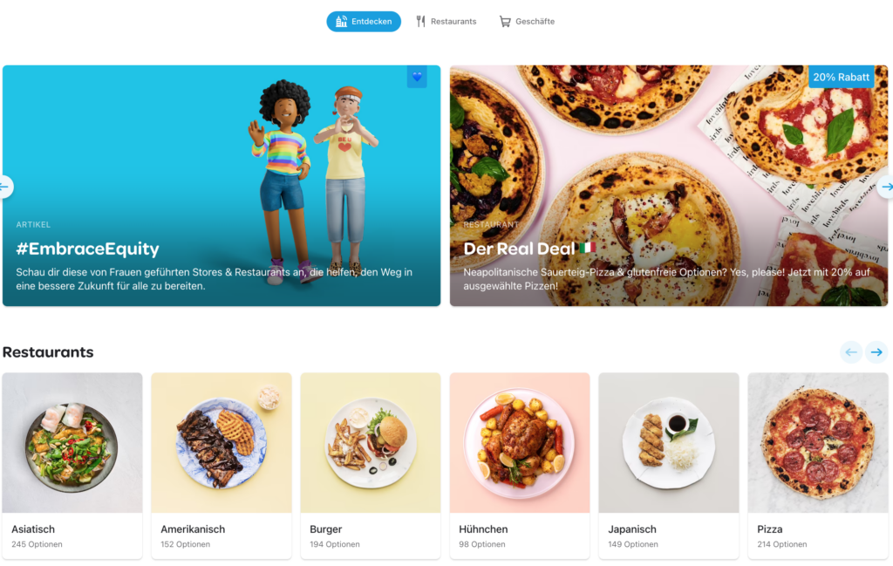Click the Restaurants row next arrow
The height and width of the screenshot is (566, 893).
(876, 352)
